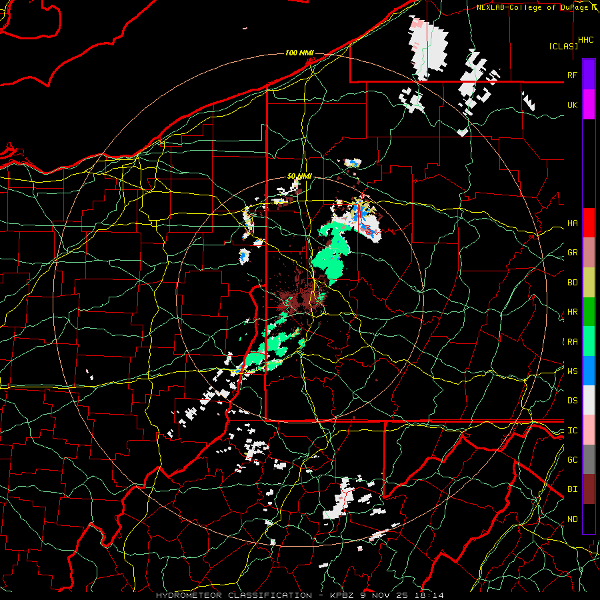Click the UK legend label

(x=572, y=105)
